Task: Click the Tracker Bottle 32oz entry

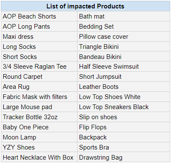Action: click(x=39, y=117)
